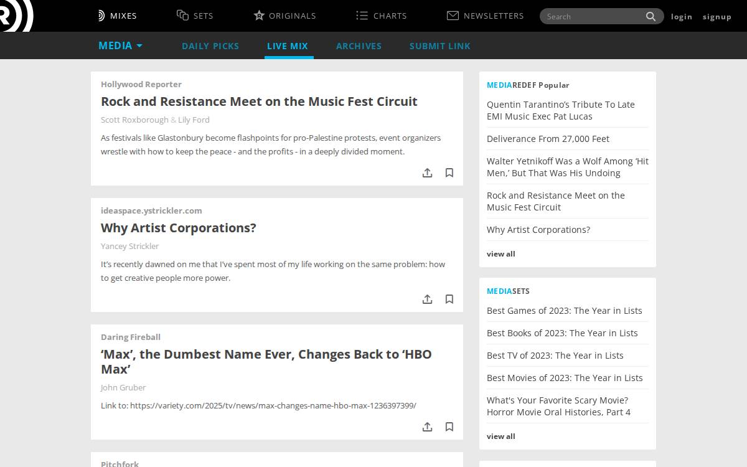Open Best Books of 2023 list
Image resolution: width=747 pixels, height=467 pixels.
pos(562,333)
